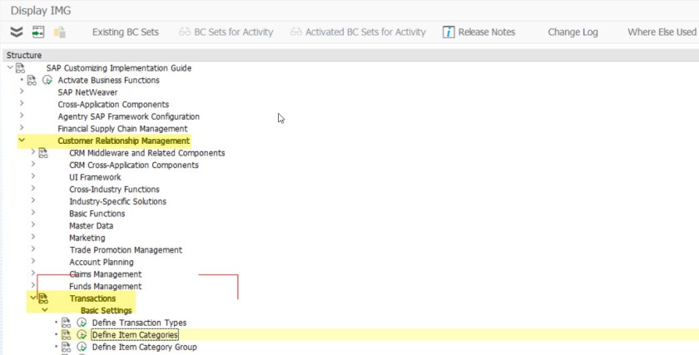Expand the Marketing node
Screen dimensions: 699x355
click(33, 236)
